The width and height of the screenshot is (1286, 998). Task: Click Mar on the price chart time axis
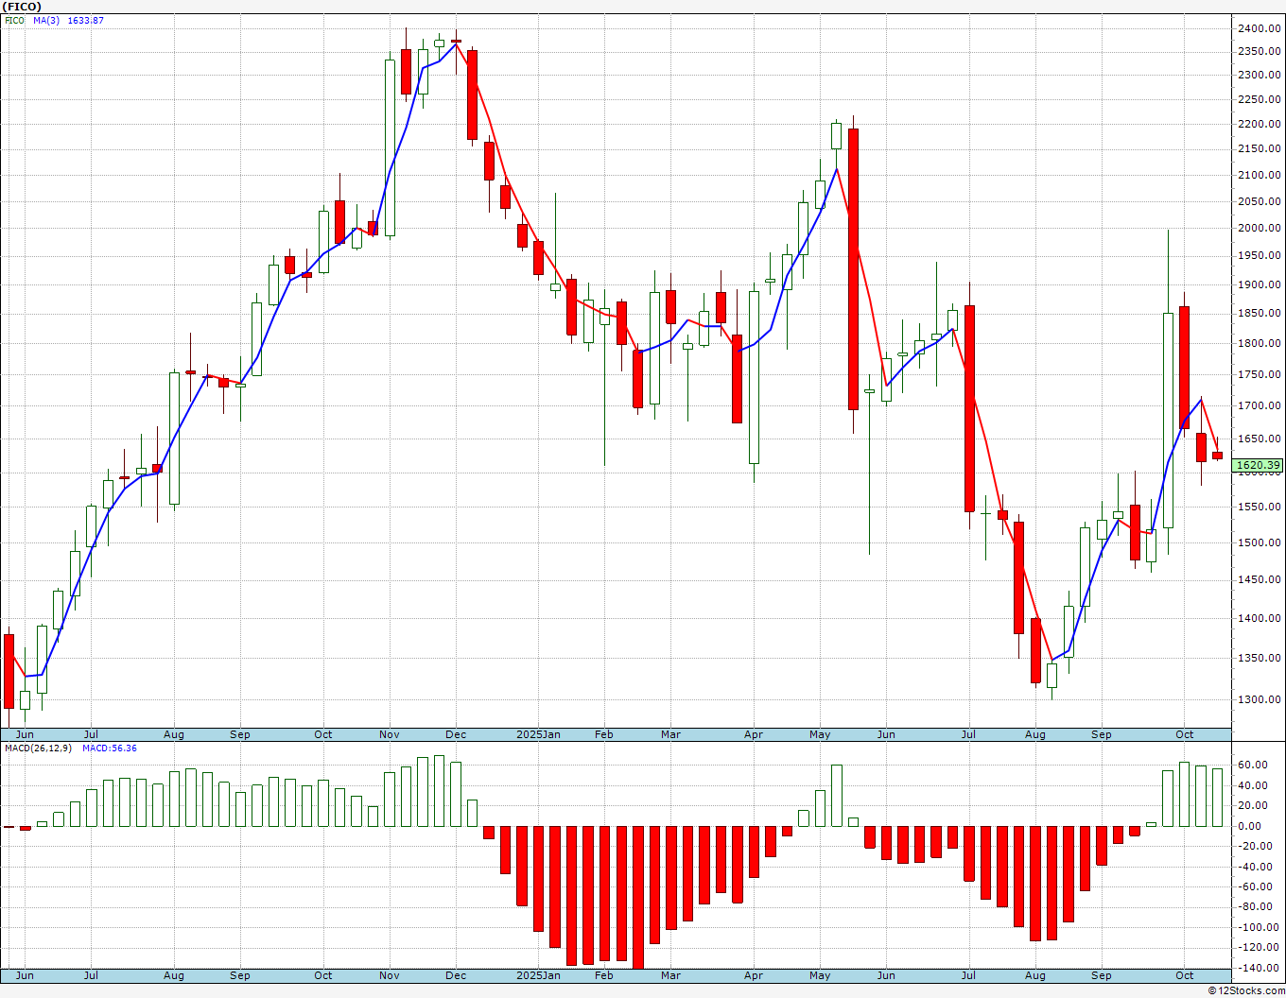(x=670, y=734)
